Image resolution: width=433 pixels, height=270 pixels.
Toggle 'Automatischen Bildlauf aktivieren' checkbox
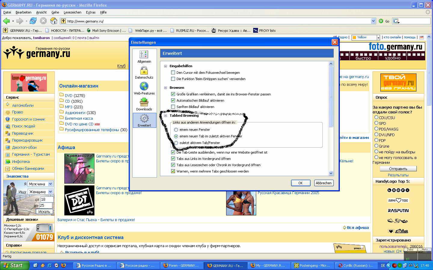tap(173, 100)
